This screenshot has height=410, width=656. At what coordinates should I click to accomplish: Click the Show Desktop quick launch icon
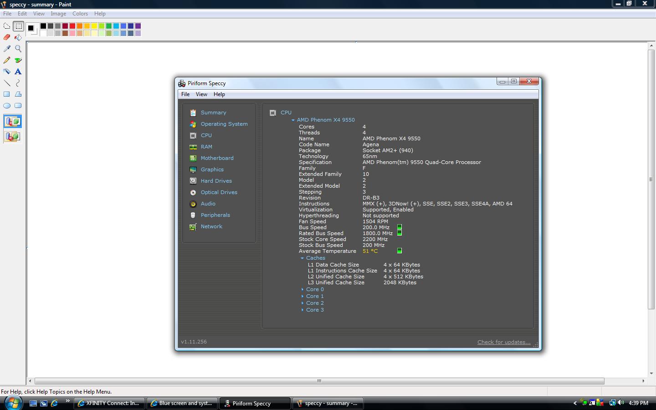[x=33, y=403]
